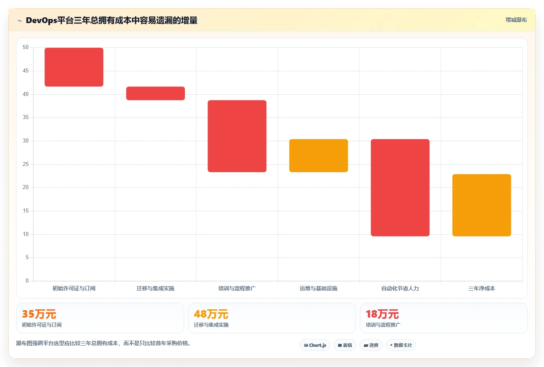
Task: Click the y-axis tick value 50
Action: 26,47
